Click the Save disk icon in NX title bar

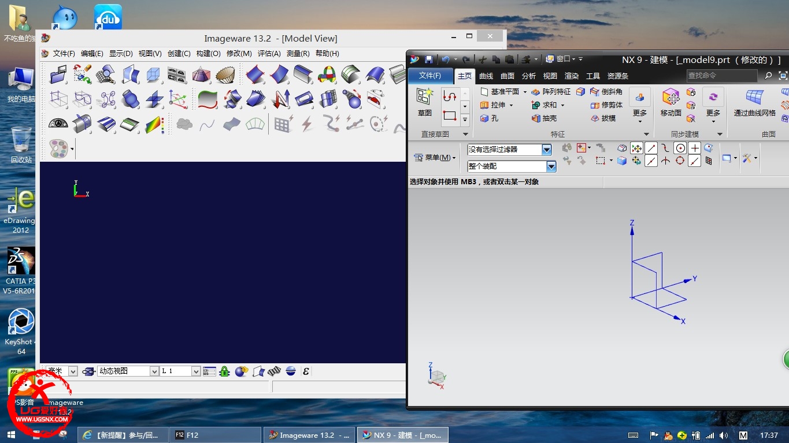pyautogui.click(x=428, y=59)
